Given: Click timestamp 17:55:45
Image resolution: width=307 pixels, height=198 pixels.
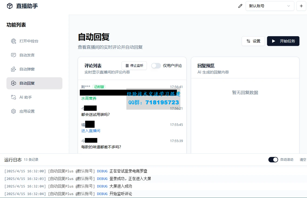Looking at the screenshot, I should (x=176, y=125).
